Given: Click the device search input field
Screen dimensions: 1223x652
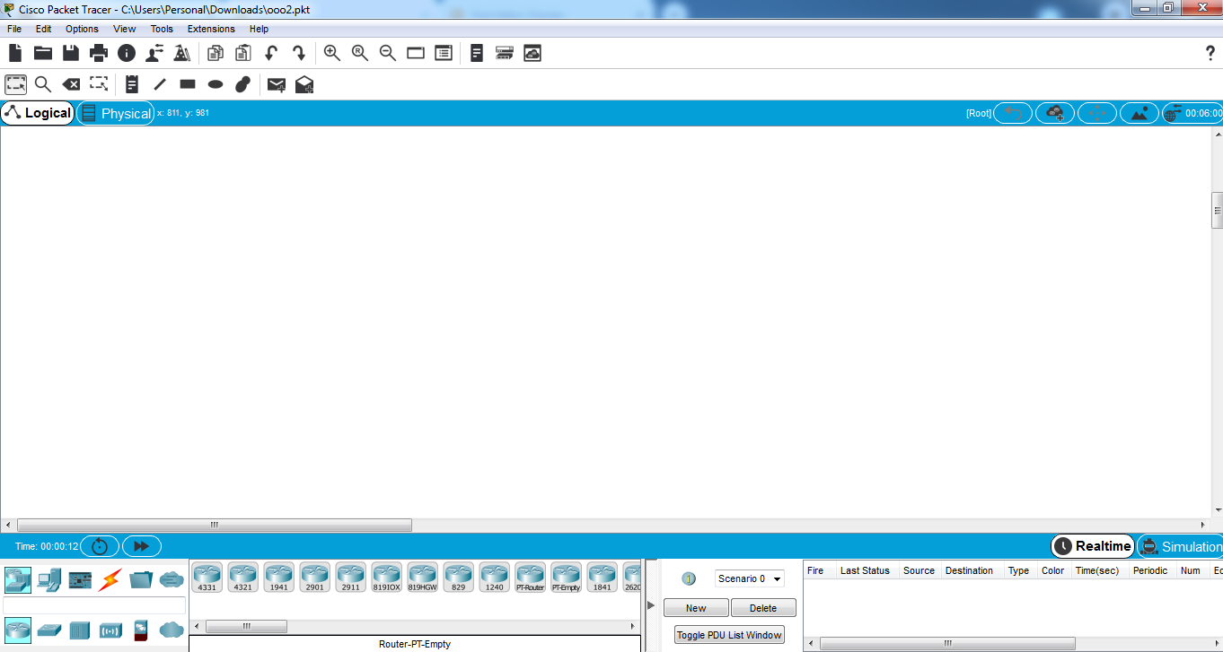Looking at the screenshot, I should [x=94, y=605].
